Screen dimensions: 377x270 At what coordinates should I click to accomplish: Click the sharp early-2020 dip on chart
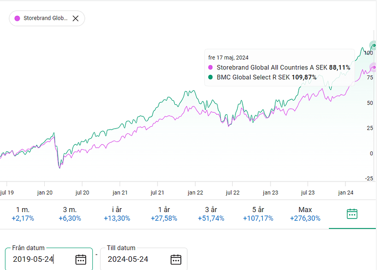tap(60, 166)
